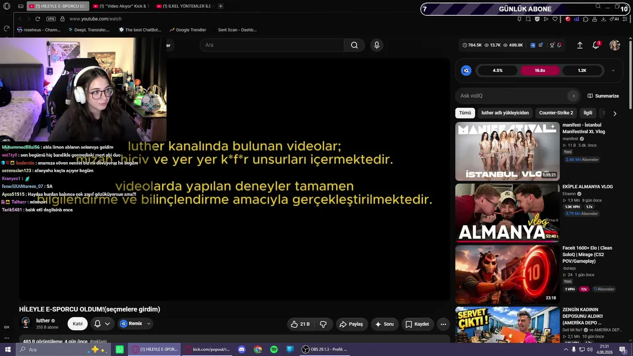
Task: Select the Tümü filter chip
Action: (465, 113)
